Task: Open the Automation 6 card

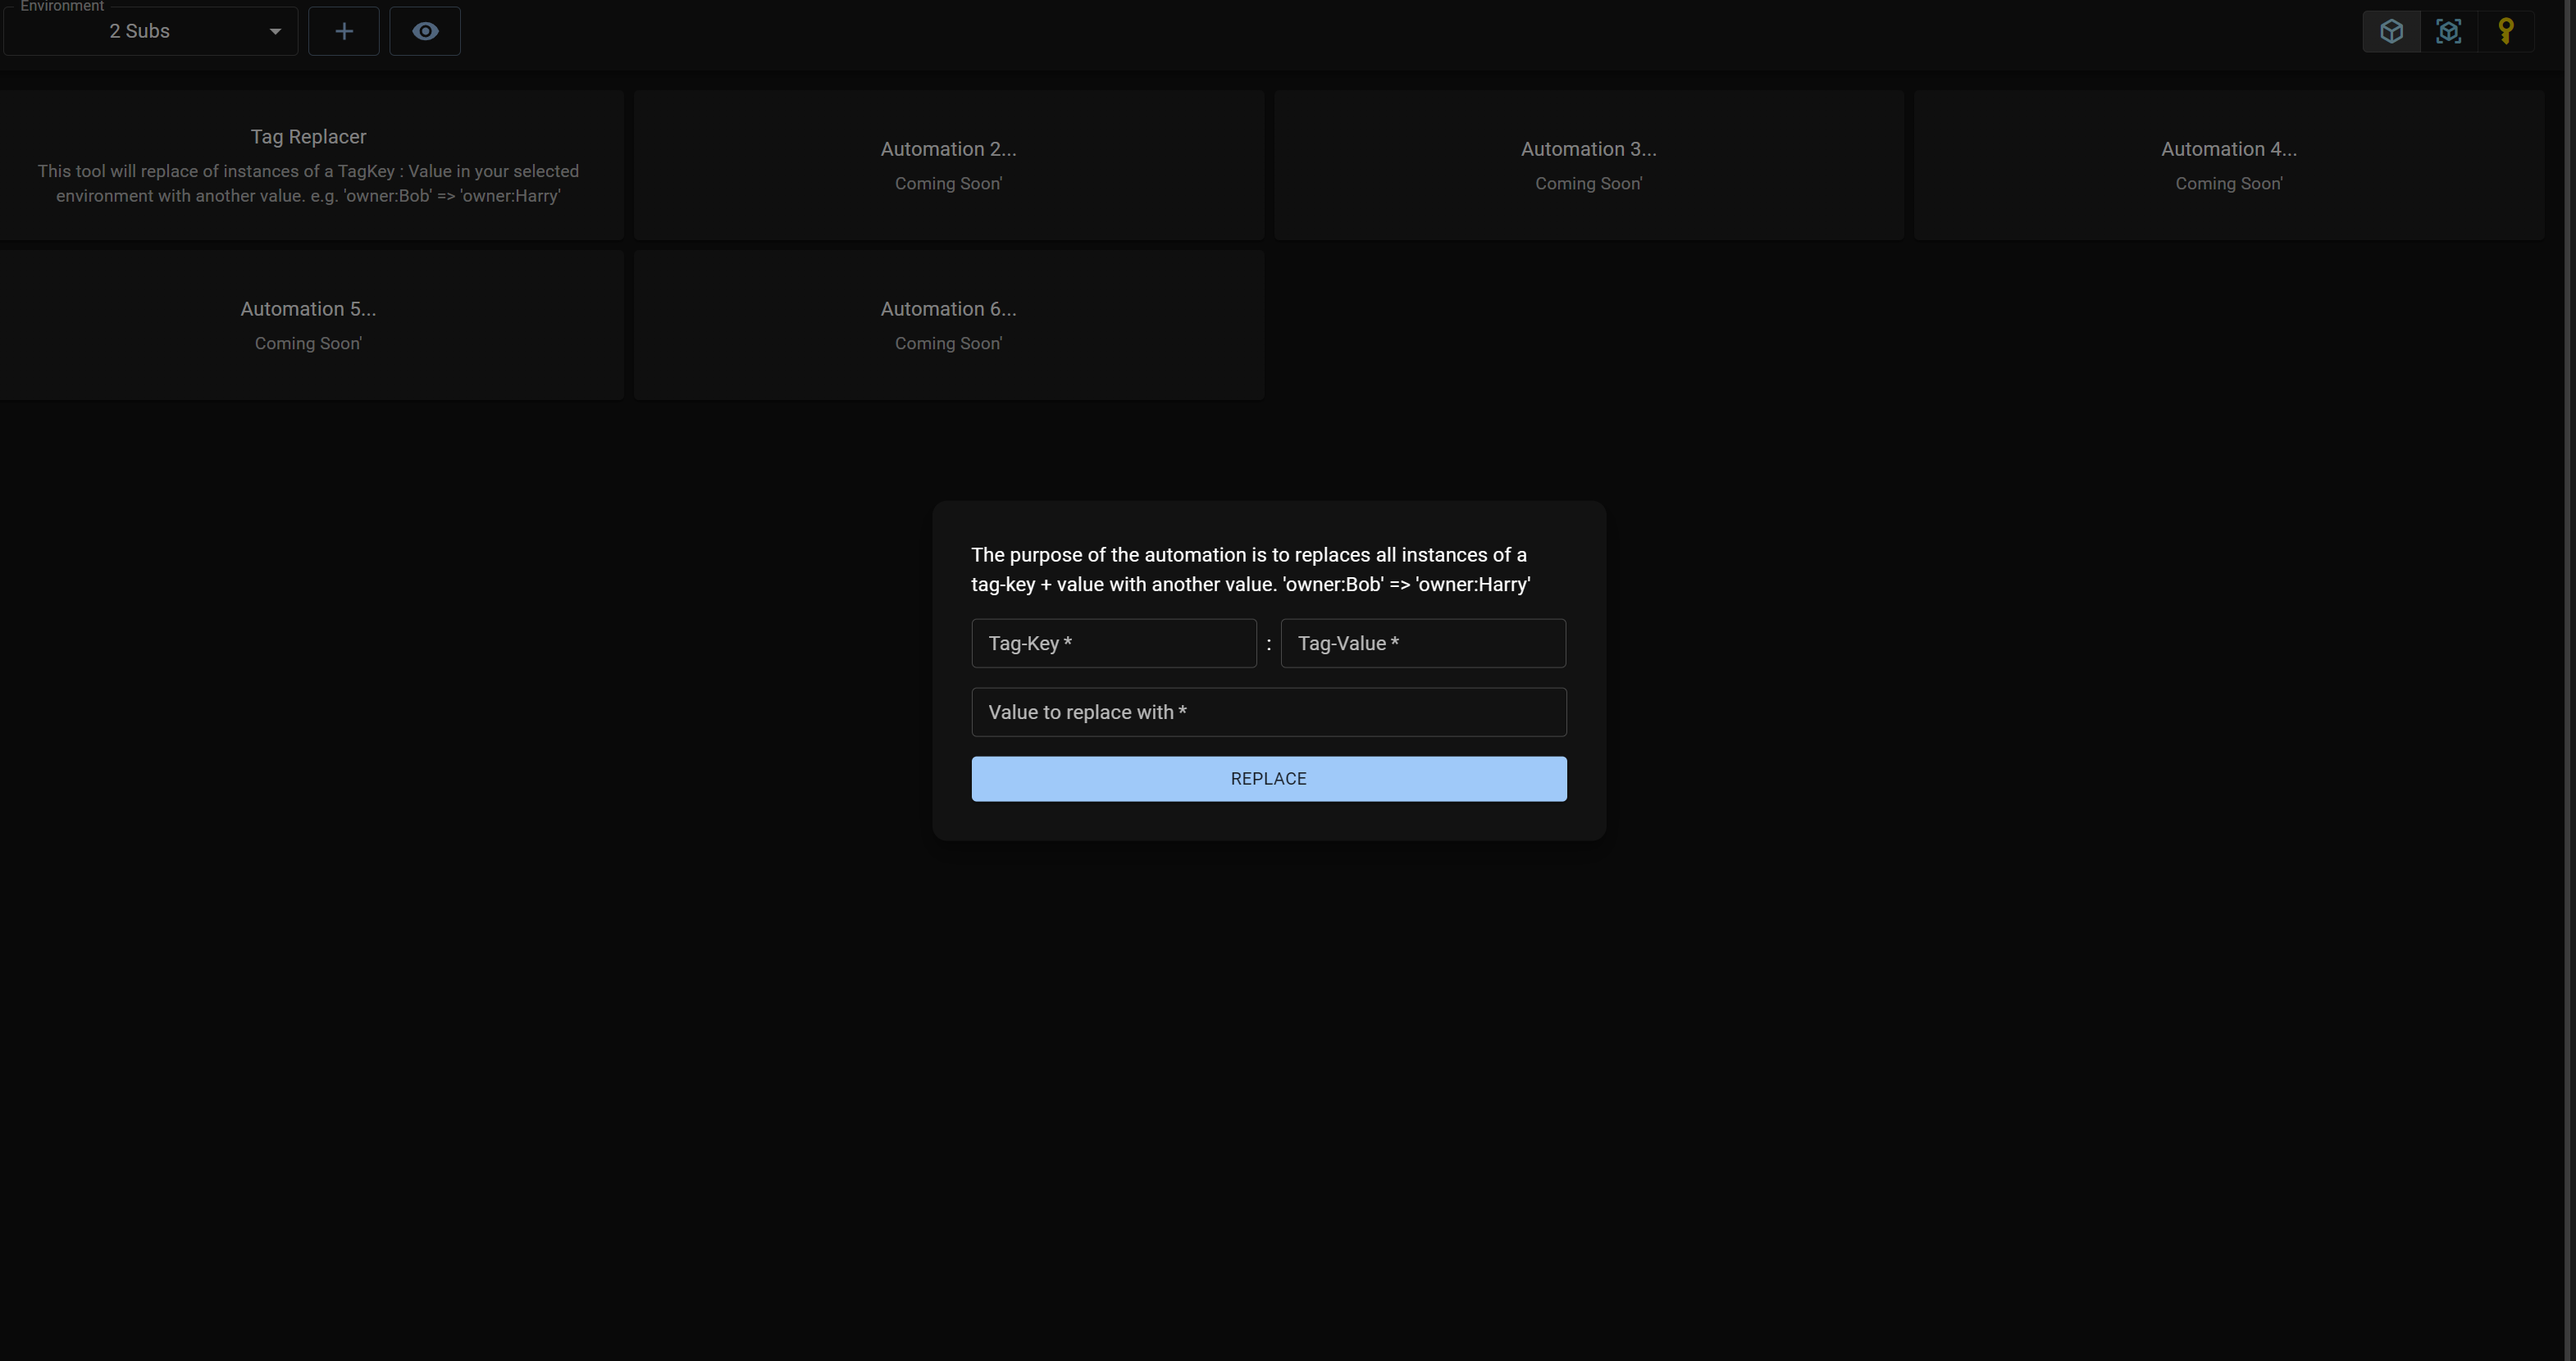Action: (948, 325)
